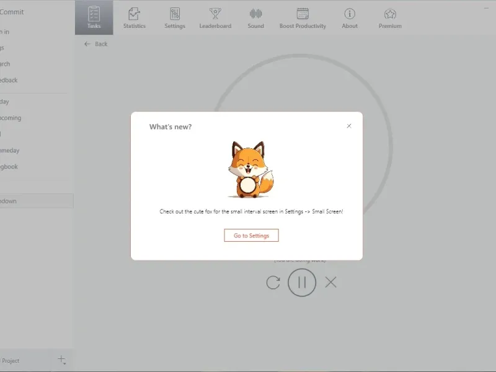The height and width of the screenshot is (372, 496).
Task: Open the Sound tab
Action: [255, 17]
